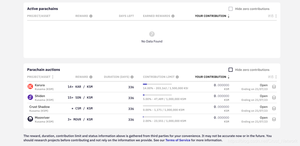The height and width of the screenshot is (146, 300).
Task: Click the Shiden project logo icon
Action: pyautogui.click(x=30, y=98)
